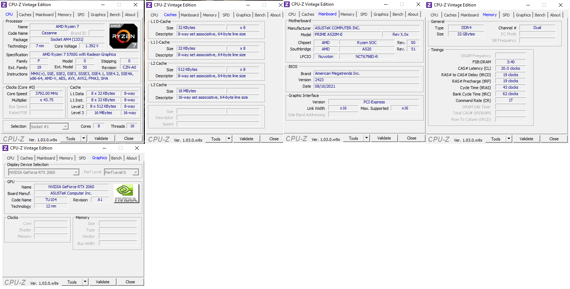The height and width of the screenshot is (289, 570).
Task: Click the NVIDIA logo in Graphics window
Action: pos(126,194)
